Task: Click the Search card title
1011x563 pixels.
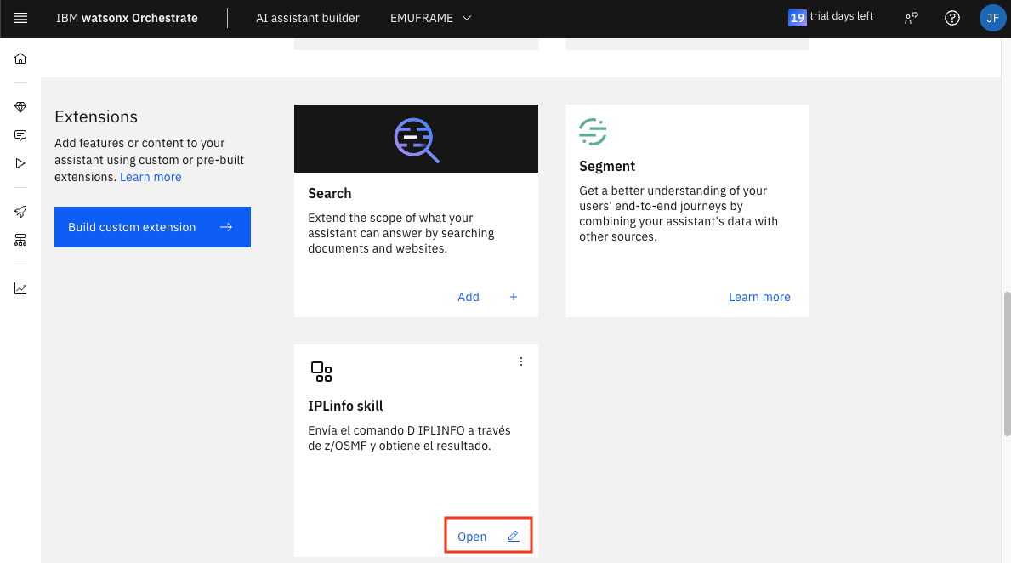Action: pos(329,193)
